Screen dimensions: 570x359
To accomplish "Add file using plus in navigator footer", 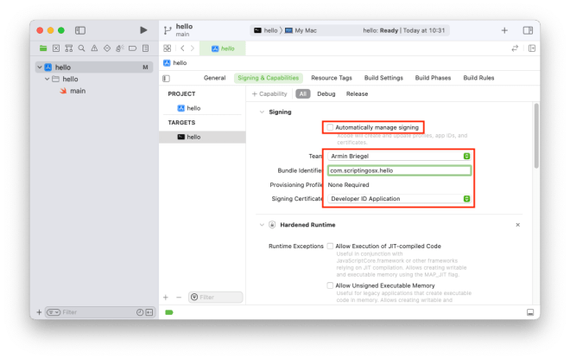I will (39, 312).
